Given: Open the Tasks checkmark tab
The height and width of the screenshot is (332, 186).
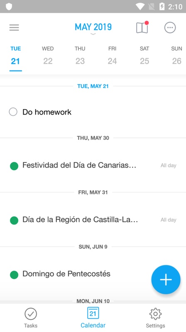Looking at the screenshot, I should pyautogui.click(x=31, y=318).
